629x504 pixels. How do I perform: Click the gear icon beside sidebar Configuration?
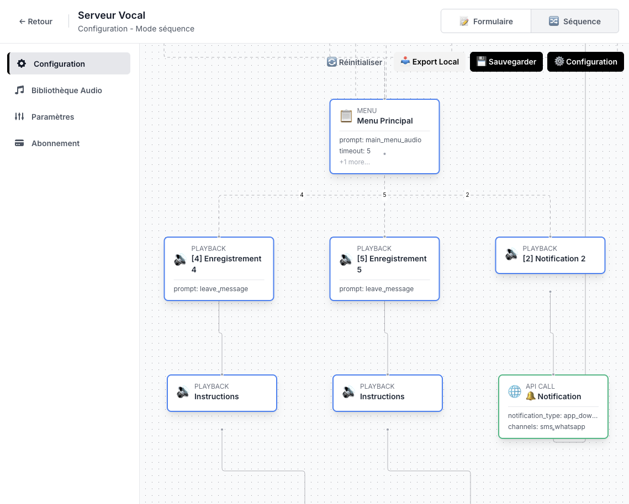pyautogui.click(x=22, y=63)
